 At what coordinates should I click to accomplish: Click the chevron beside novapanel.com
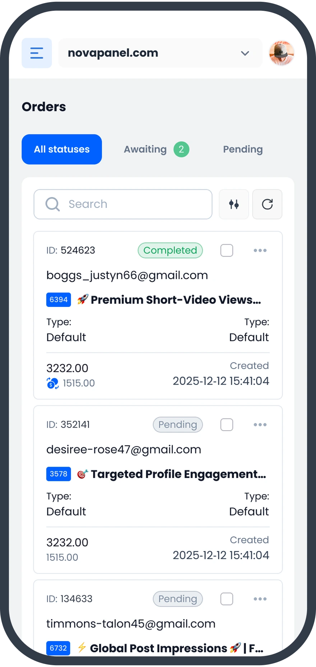tap(245, 53)
